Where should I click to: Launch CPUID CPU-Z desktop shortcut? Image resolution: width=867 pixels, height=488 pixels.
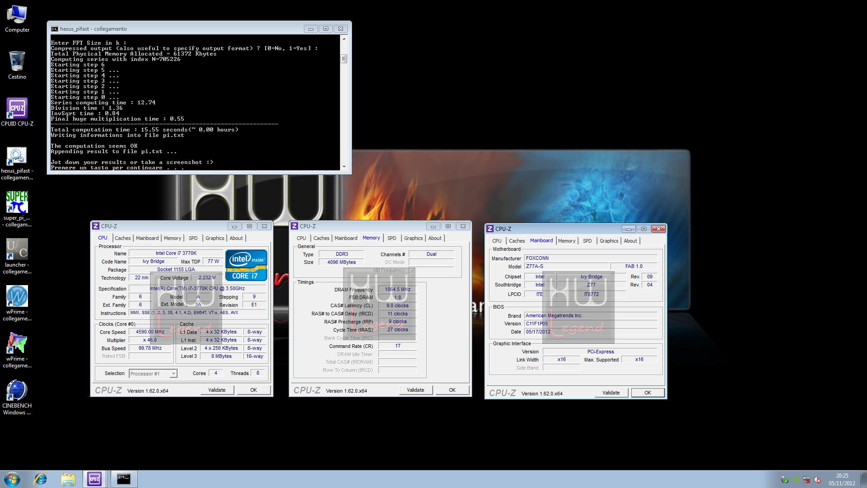tap(17, 112)
